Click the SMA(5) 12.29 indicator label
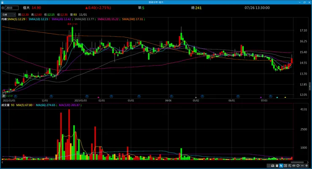Screen dimensions: 312x169 coord(17,19)
